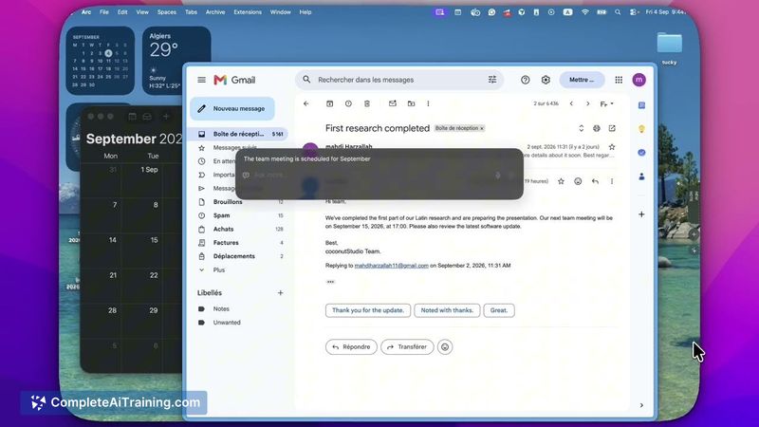
Task: Open input tools language dropdown
Action: click(x=606, y=103)
